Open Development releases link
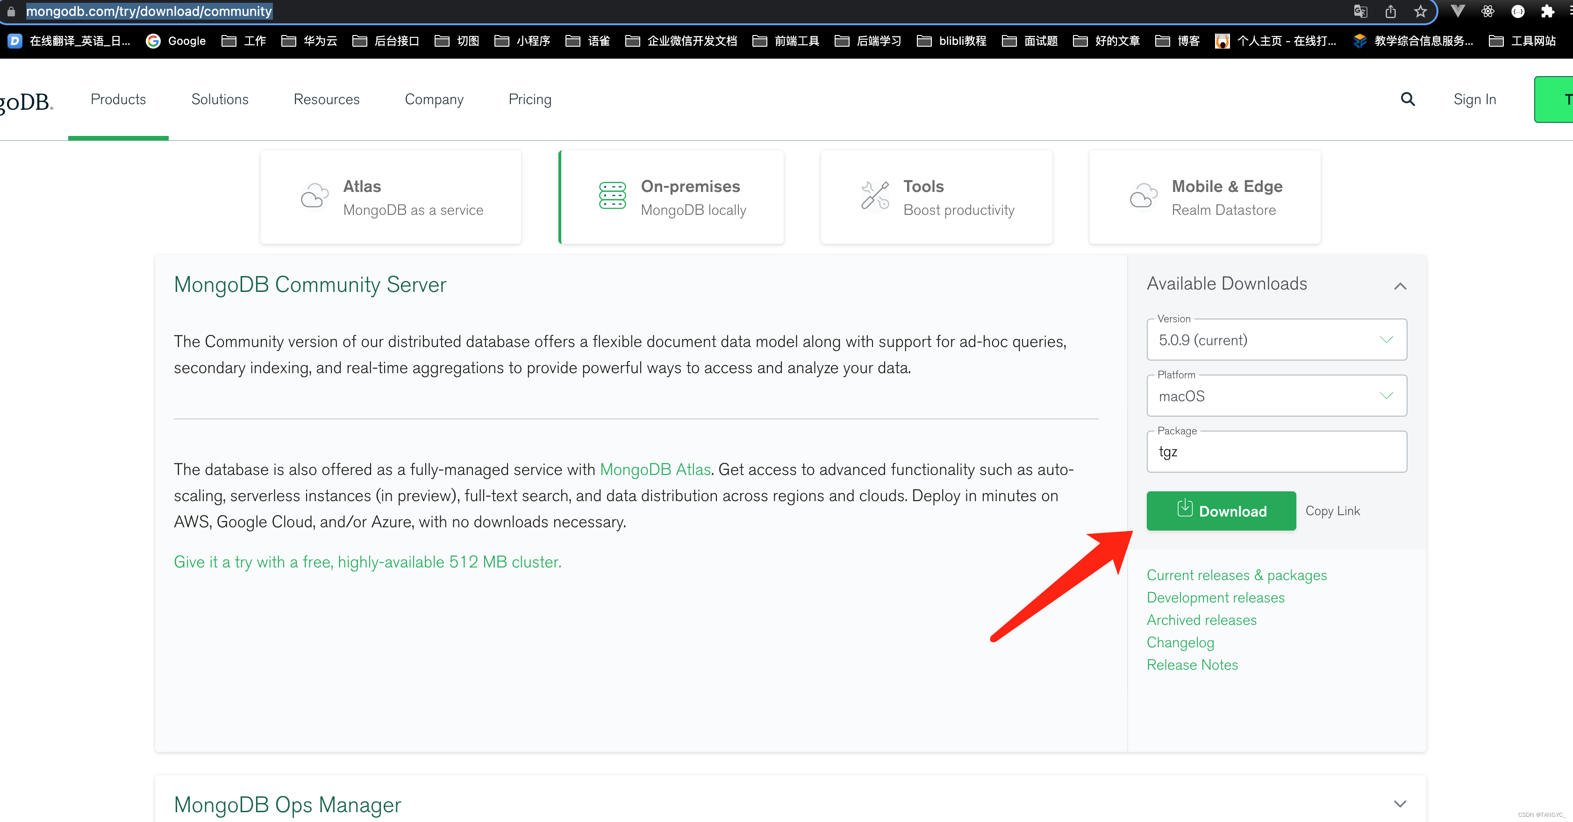The width and height of the screenshot is (1573, 822). pyautogui.click(x=1215, y=597)
